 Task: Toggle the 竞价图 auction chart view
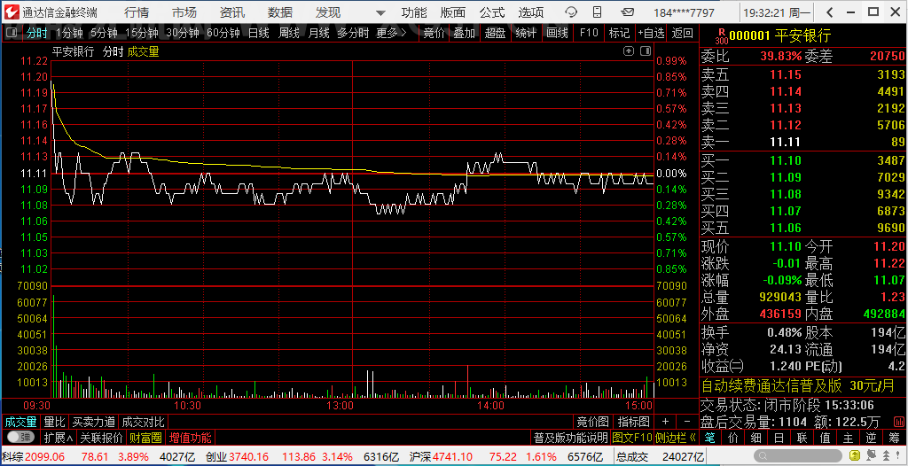tap(592, 422)
